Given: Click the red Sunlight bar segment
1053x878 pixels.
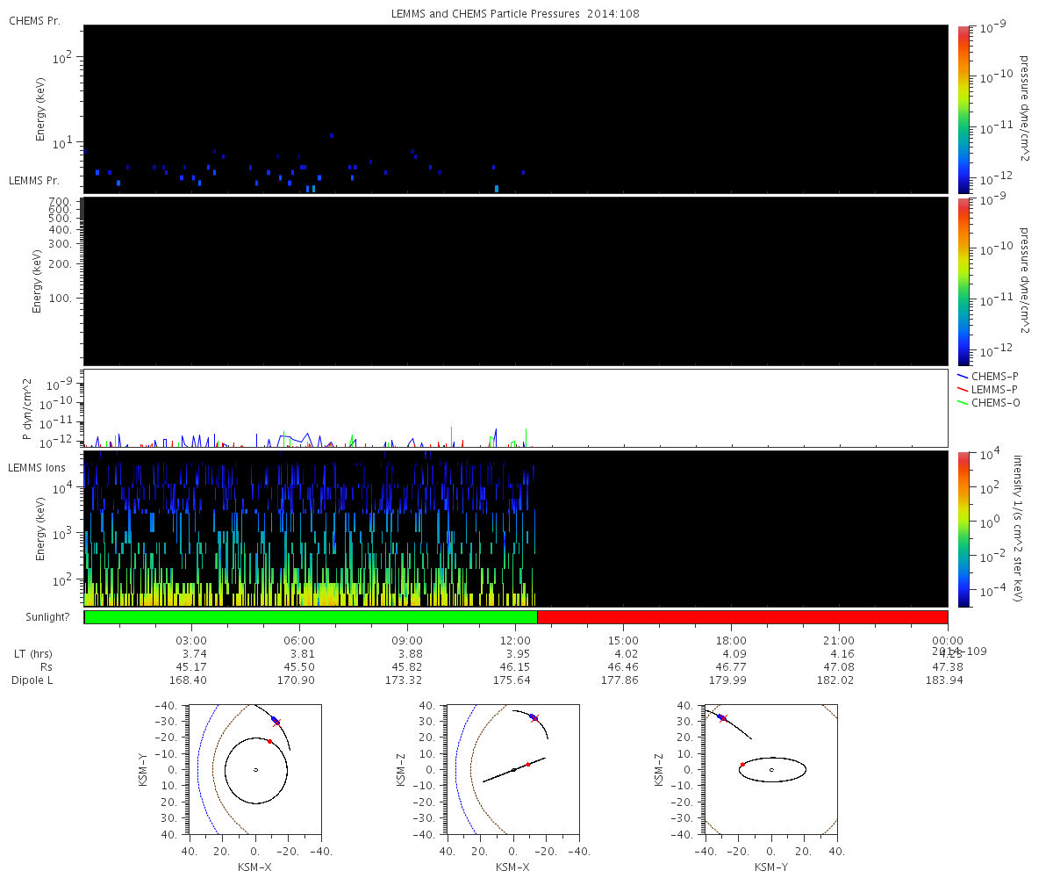Looking at the screenshot, I should pos(741,617).
